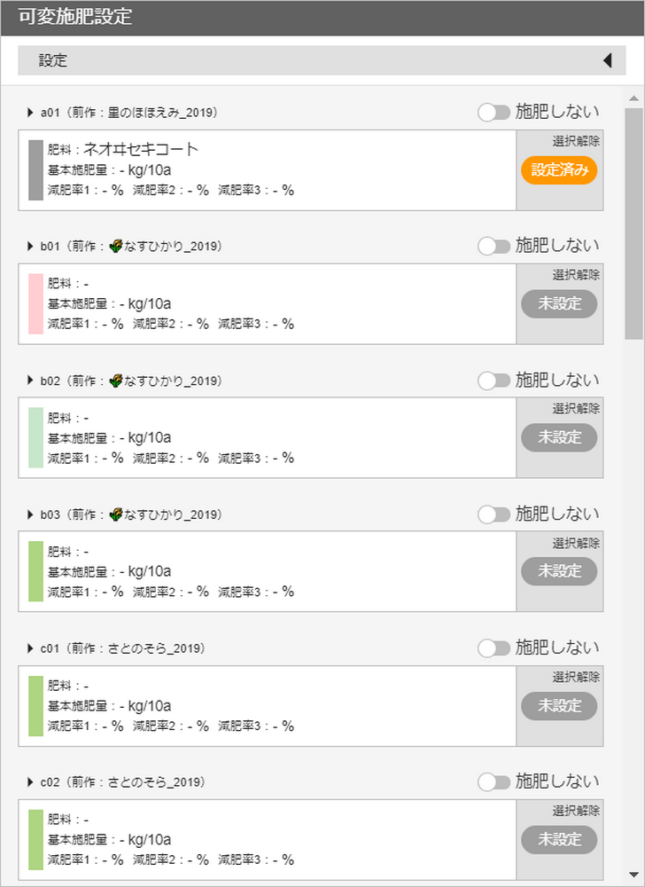Image resolution: width=645 pixels, height=887 pixels.
Task: Expand the a01 field entry triangle
Action: coord(30,112)
